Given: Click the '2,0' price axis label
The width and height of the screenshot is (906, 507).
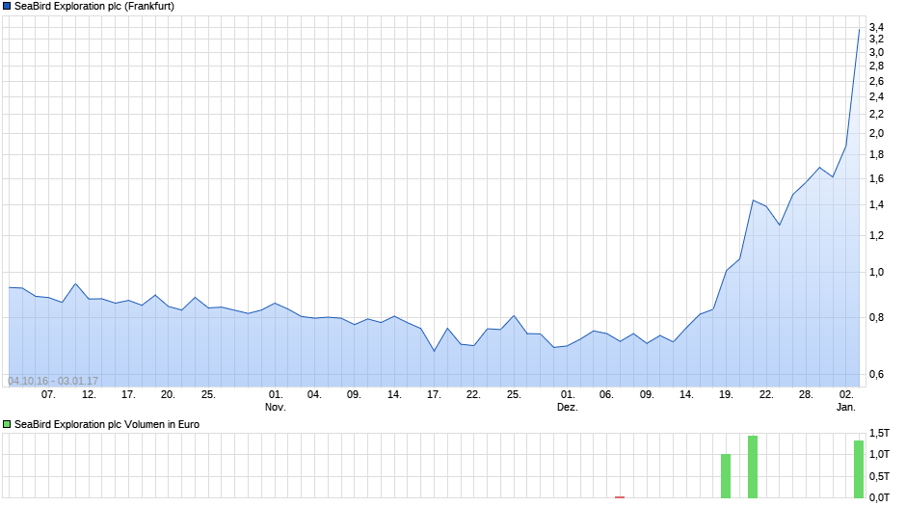Looking at the screenshot, I should tap(876, 134).
